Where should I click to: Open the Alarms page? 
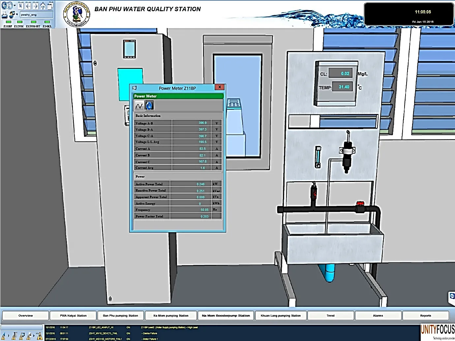pos(378,316)
